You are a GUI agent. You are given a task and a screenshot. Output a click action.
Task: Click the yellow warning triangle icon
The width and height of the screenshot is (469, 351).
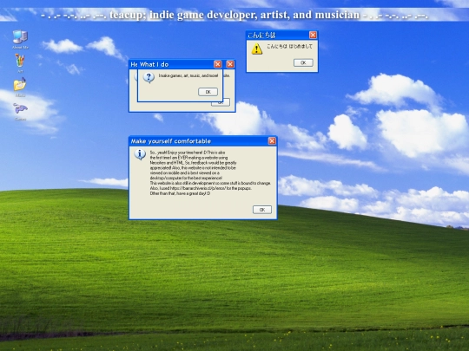pyautogui.click(x=256, y=49)
